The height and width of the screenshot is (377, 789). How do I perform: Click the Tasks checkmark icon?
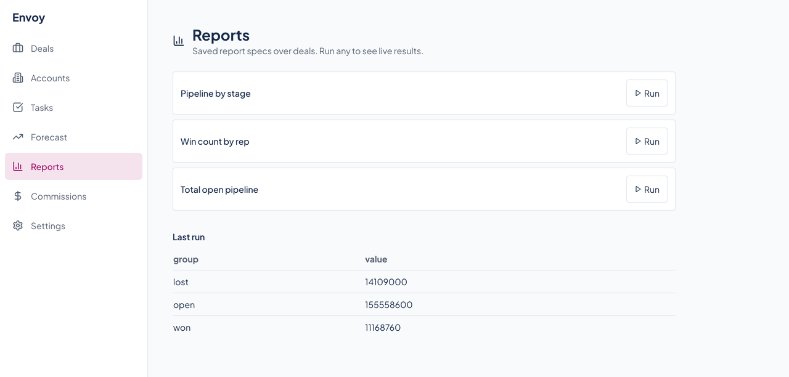(18, 107)
